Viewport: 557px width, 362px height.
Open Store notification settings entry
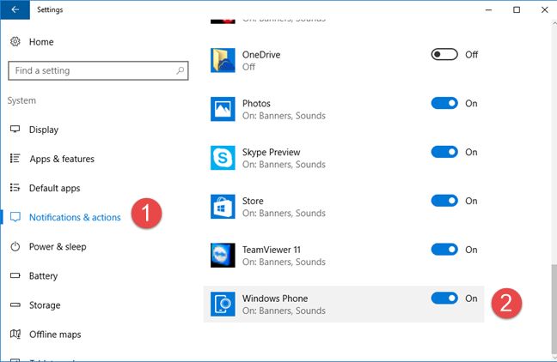[x=344, y=207]
